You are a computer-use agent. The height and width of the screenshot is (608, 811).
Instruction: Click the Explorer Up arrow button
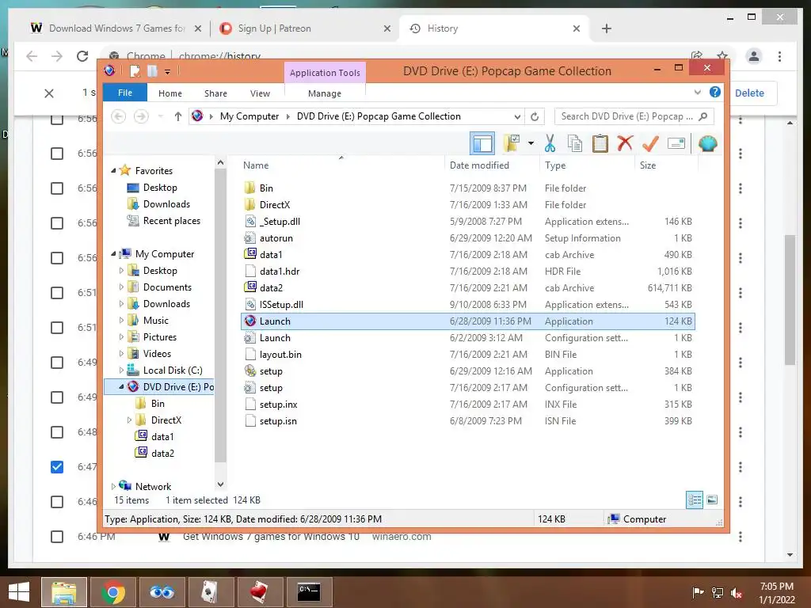[178, 116]
